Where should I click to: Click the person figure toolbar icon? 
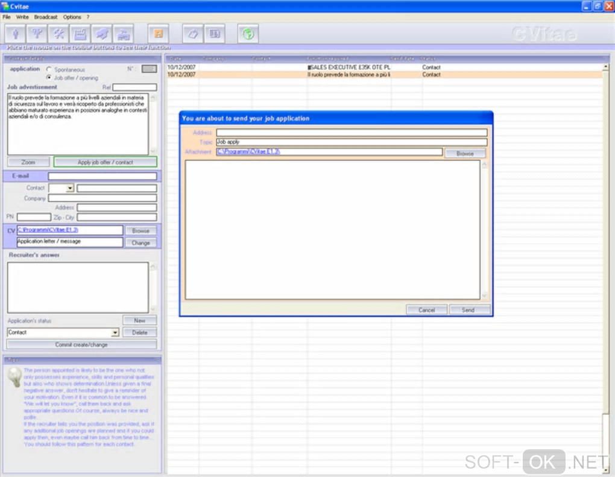[15, 34]
